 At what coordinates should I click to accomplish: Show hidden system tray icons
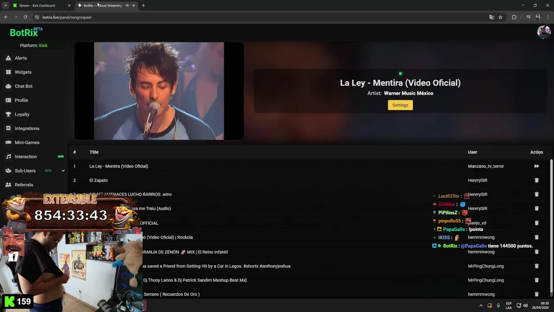[x=481, y=305]
